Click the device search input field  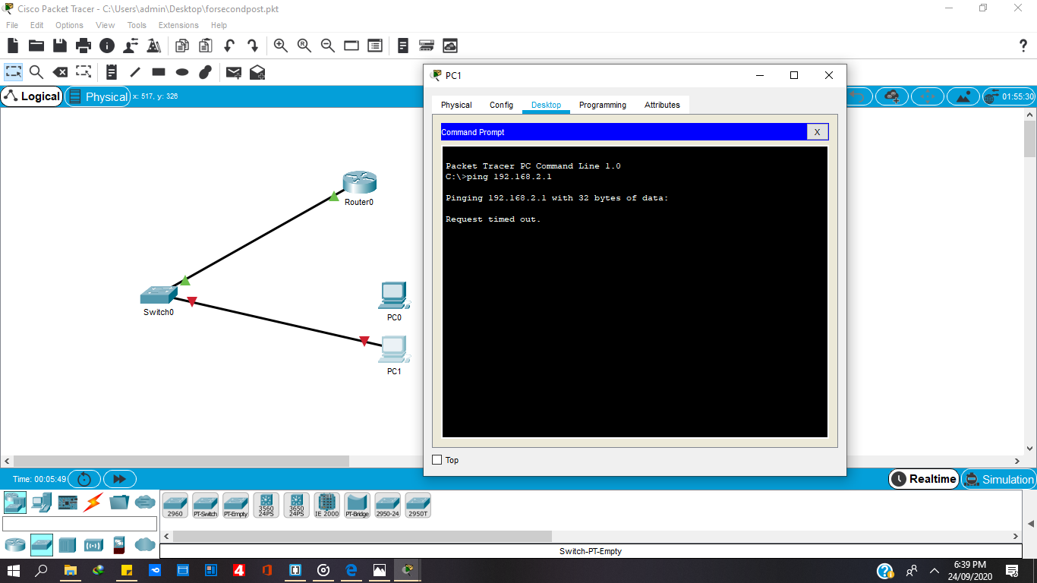tap(80, 524)
